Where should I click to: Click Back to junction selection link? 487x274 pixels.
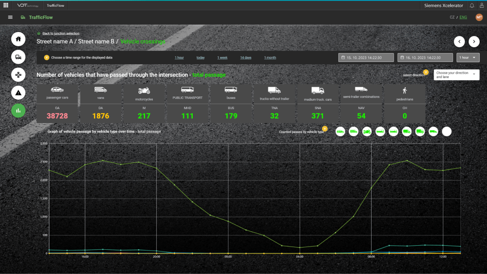pyautogui.click(x=61, y=33)
